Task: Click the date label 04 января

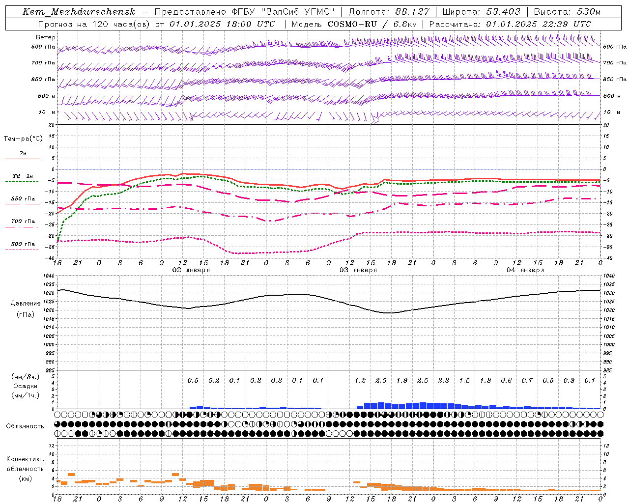Action: [x=525, y=270]
